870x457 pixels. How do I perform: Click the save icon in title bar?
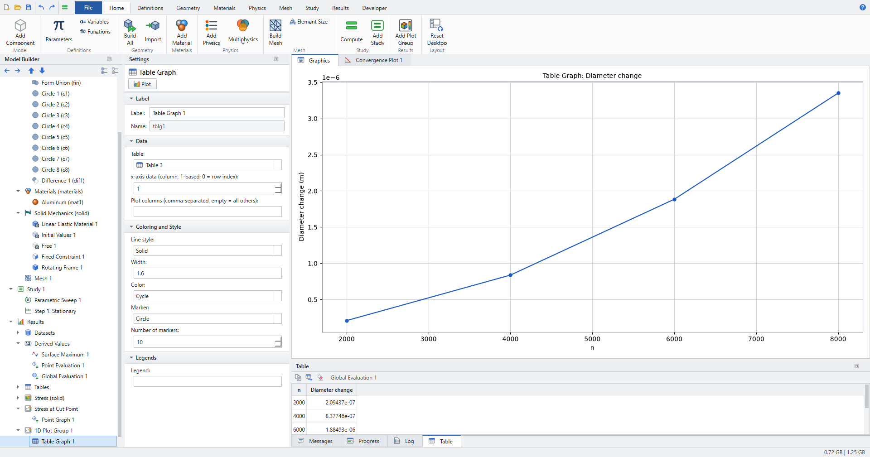[x=29, y=7]
